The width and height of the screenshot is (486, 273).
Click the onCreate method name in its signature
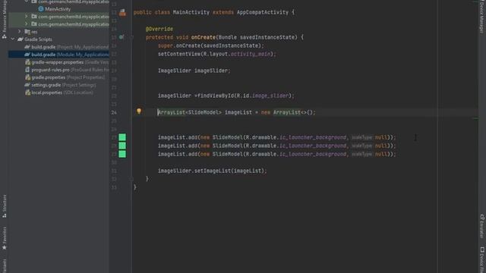[x=204, y=37]
